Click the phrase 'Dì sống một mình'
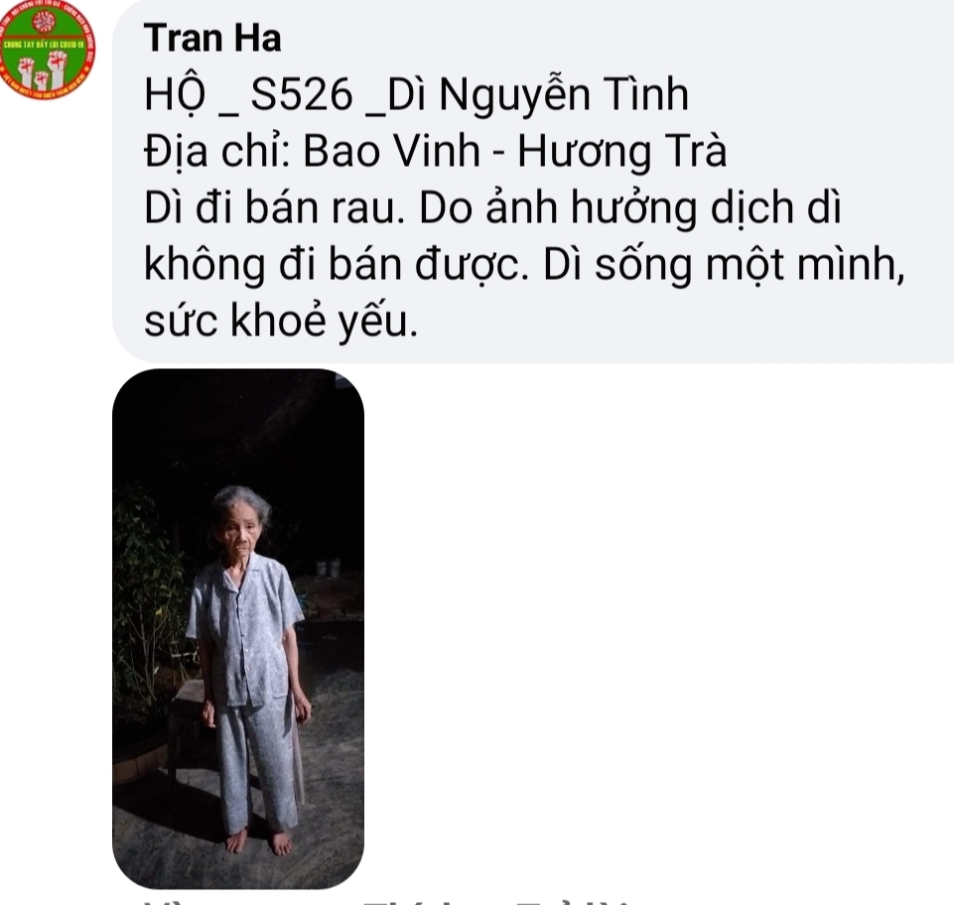Image resolution: width=954 pixels, height=905 pixels. [x=724, y=265]
